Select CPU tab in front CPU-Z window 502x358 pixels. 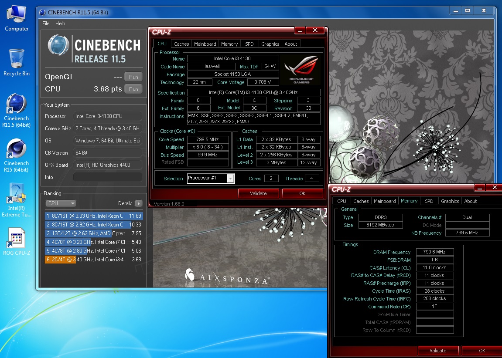(162, 44)
